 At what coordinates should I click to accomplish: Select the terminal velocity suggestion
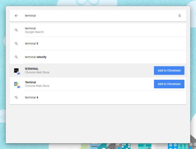pos(98,57)
